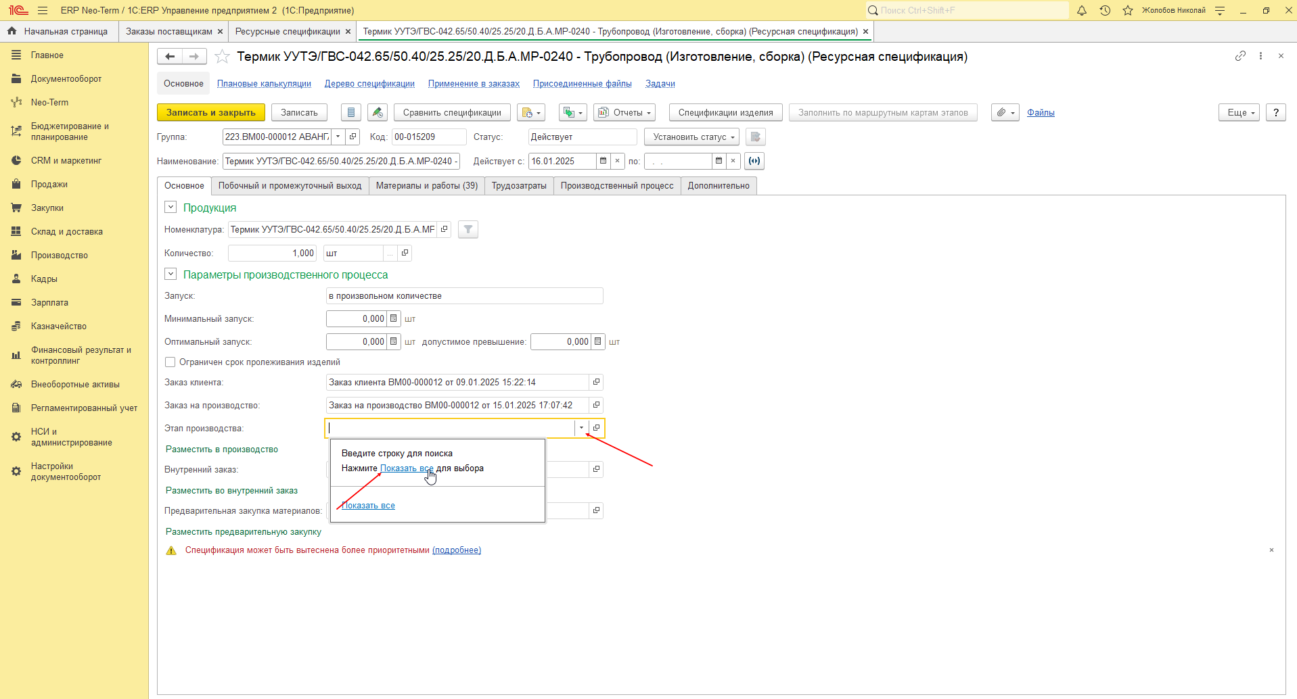Open calendar for Действует с date
Screen dimensions: 1297x699
tap(603, 161)
